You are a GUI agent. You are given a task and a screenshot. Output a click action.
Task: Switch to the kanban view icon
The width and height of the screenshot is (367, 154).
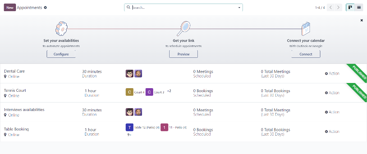click(x=350, y=8)
